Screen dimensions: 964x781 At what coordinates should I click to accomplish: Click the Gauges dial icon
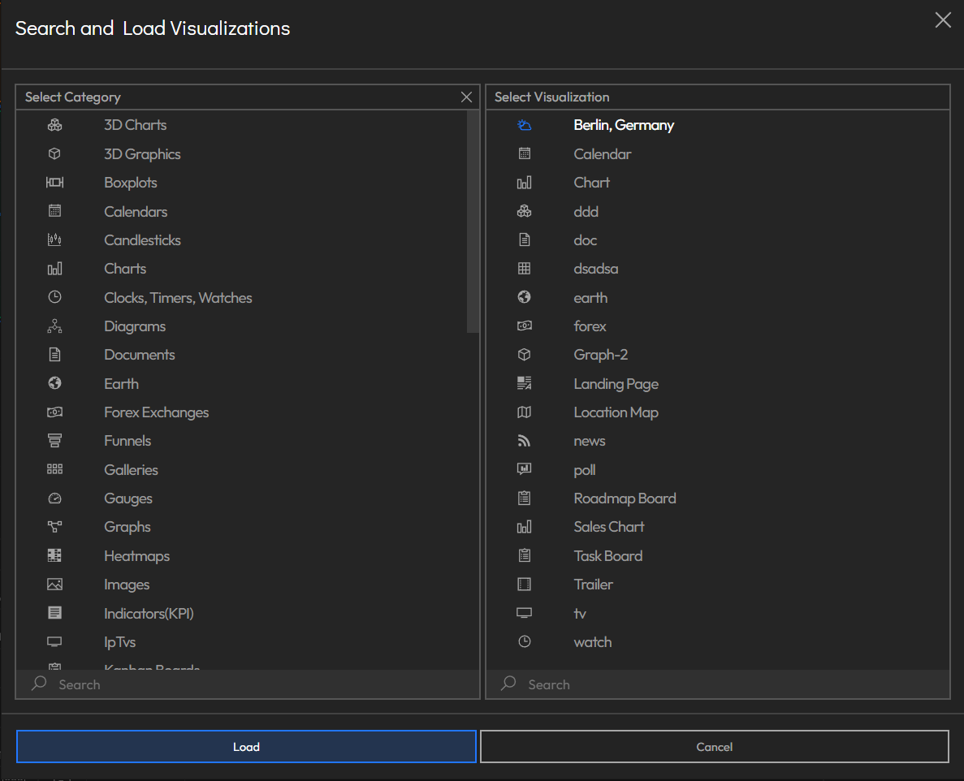coord(54,498)
